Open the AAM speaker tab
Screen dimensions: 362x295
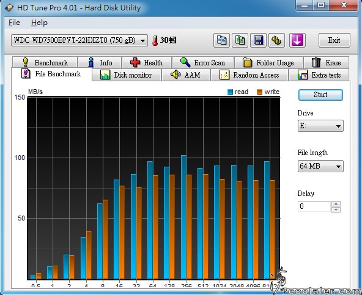[186, 75]
